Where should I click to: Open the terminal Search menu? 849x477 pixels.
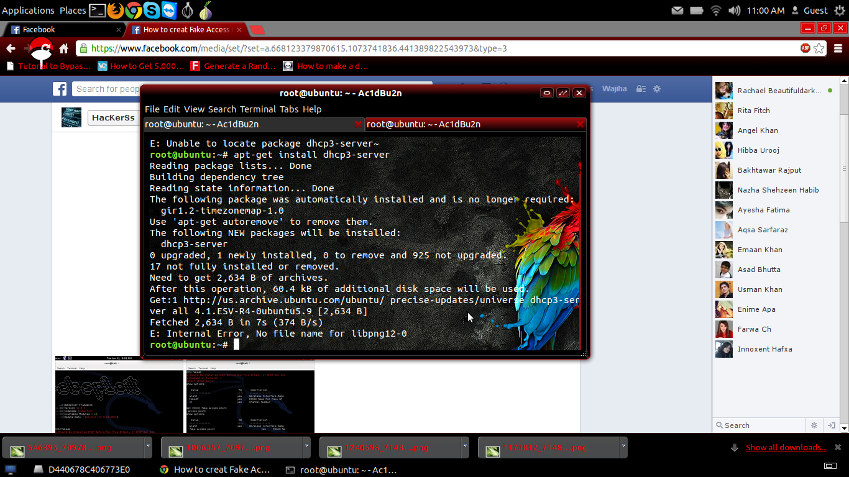tap(223, 109)
